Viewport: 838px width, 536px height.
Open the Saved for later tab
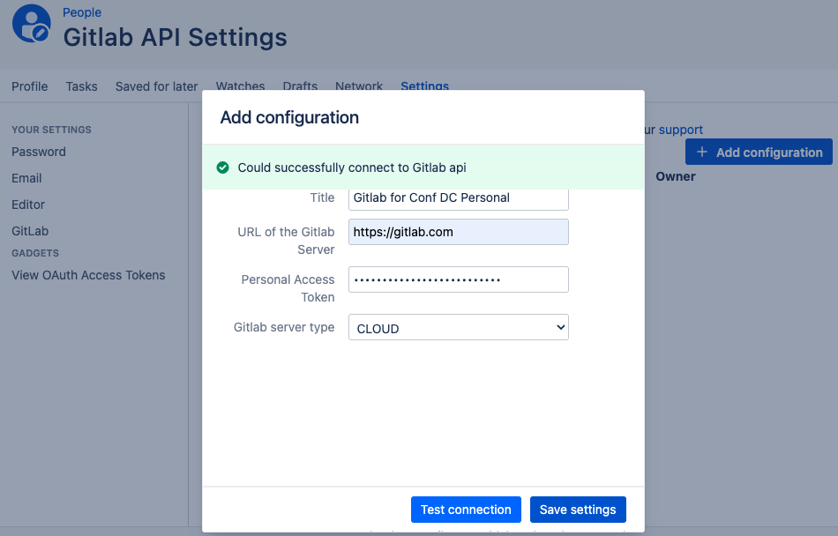click(157, 86)
